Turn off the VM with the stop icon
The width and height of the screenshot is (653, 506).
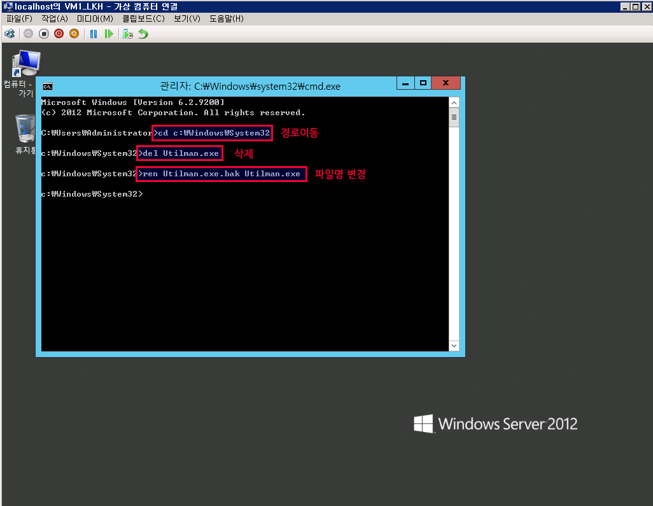(44, 34)
